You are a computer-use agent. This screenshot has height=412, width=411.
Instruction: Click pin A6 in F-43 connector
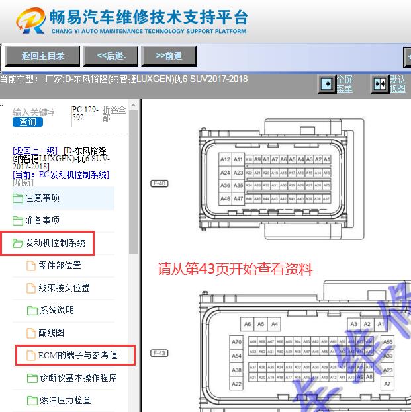pos(248,324)
